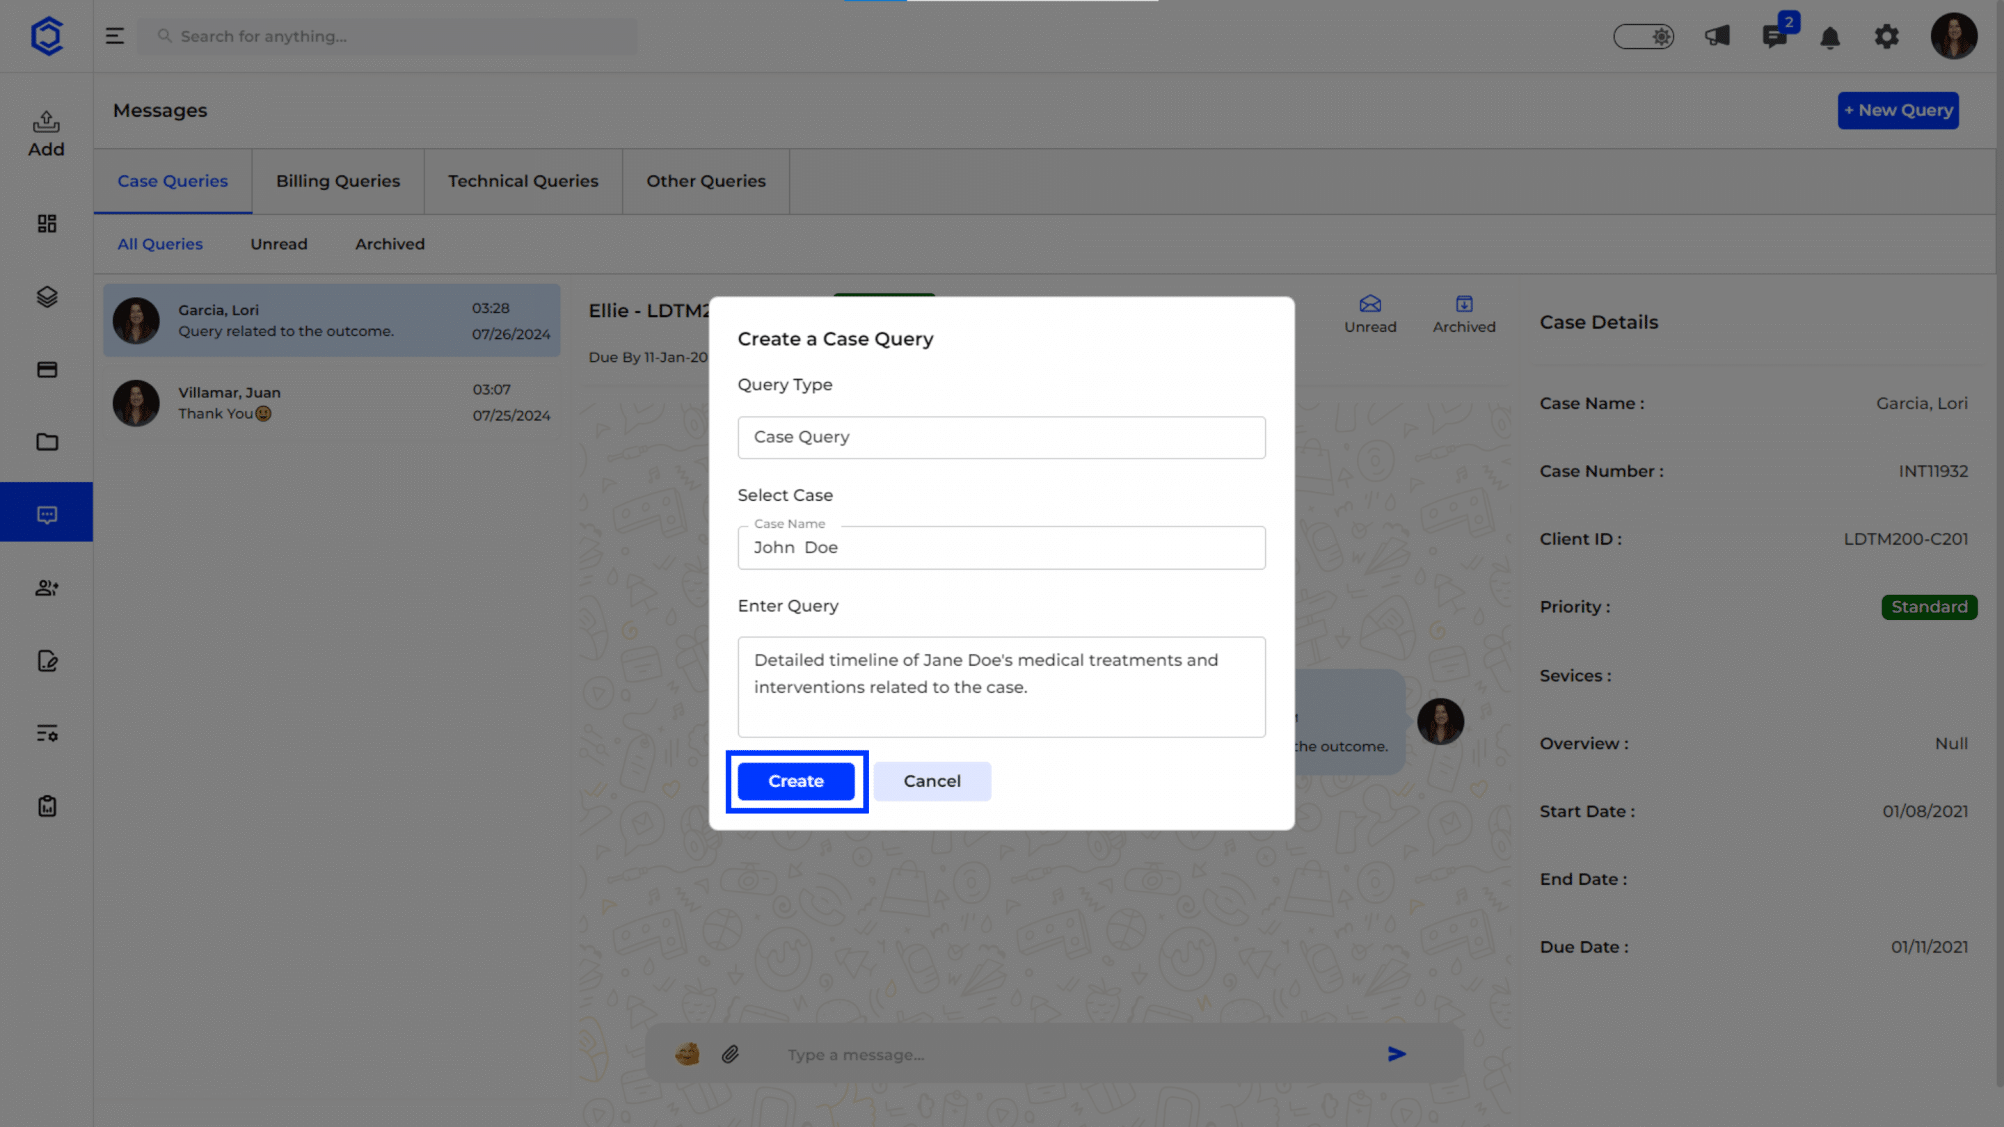Open the card billing icon in sidebar
This screenshot has width=2004, height=1127.
tap(47, 369)
